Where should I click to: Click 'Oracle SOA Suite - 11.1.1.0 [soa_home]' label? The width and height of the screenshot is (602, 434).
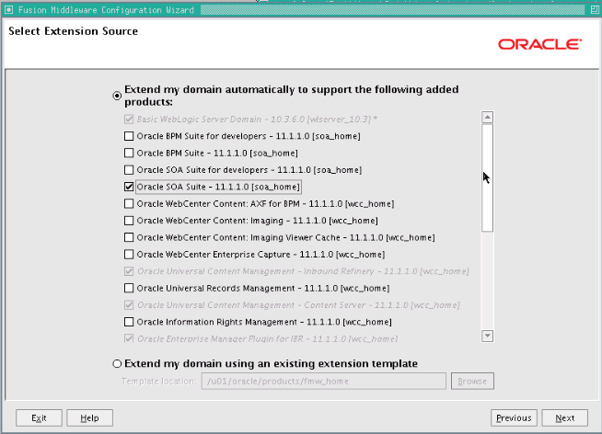[x=218, y=187]
